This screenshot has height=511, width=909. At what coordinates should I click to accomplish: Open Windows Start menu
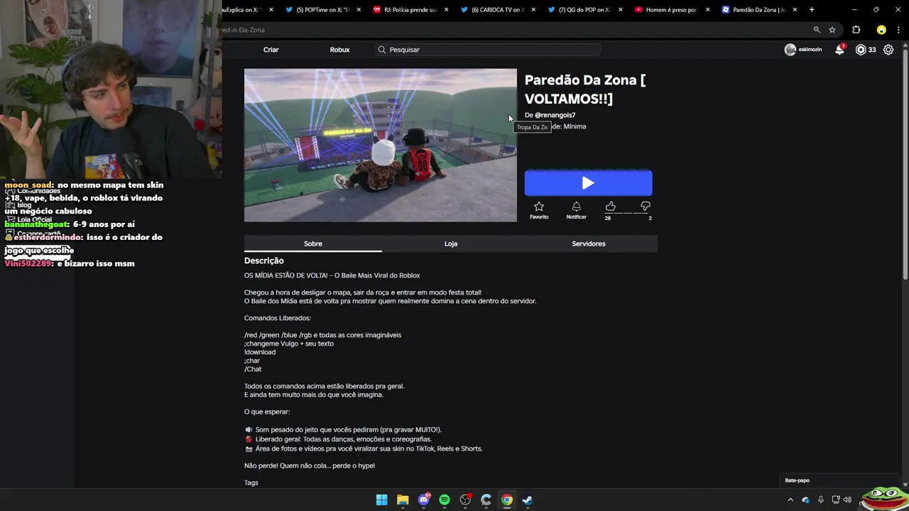[x=381, y=500]
